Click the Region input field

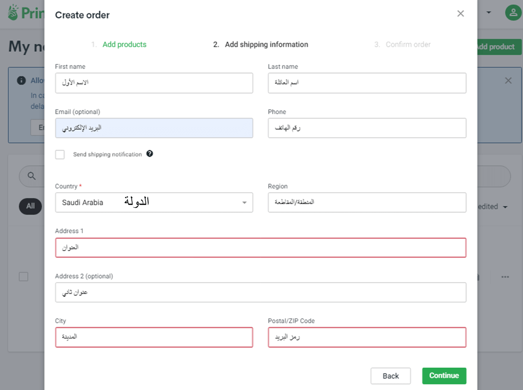click(367, 203)
